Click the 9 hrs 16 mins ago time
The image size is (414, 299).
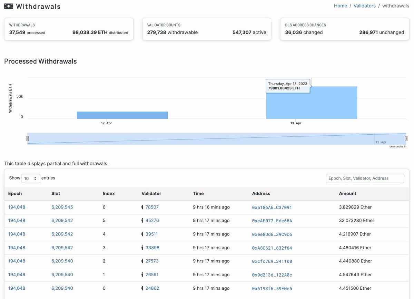click(x=211, y=207)
